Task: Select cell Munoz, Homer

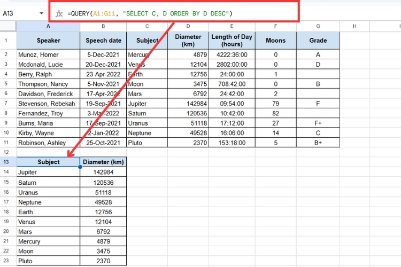Action: click(x=48, y=54)
